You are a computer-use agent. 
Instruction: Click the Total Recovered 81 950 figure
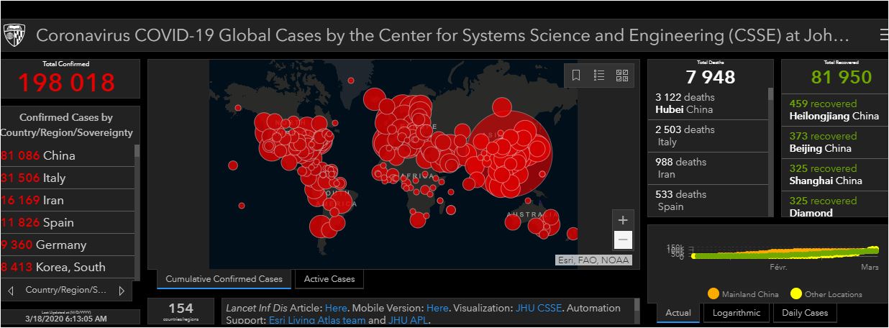[842, 77]
